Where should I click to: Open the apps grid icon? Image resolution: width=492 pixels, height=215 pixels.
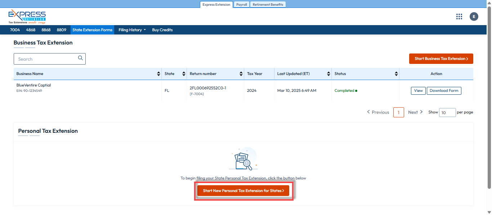[x=459, y=17]
